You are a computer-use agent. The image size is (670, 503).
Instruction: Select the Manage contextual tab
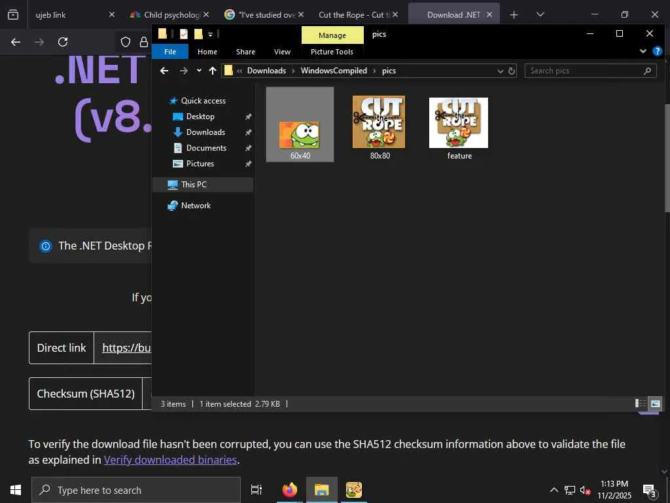coord(332,35)
